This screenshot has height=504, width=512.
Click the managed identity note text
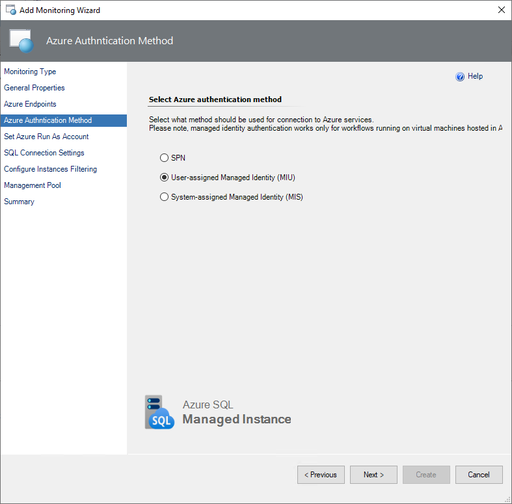point(325,128)
